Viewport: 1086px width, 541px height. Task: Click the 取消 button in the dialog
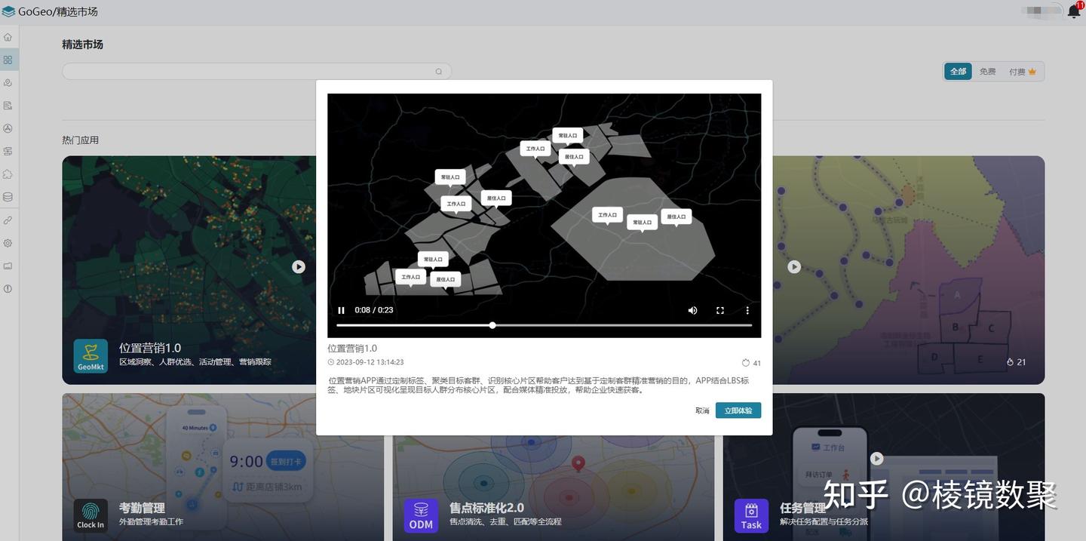(702, 410)
